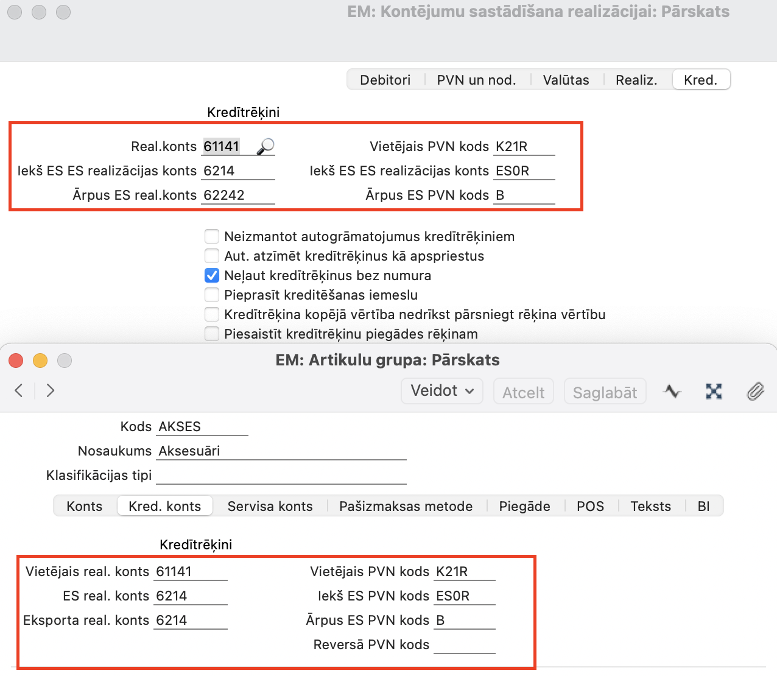Click the expand arrows icon in toolbar
This screenshot has width=777, height=676.
pos(714,391)
